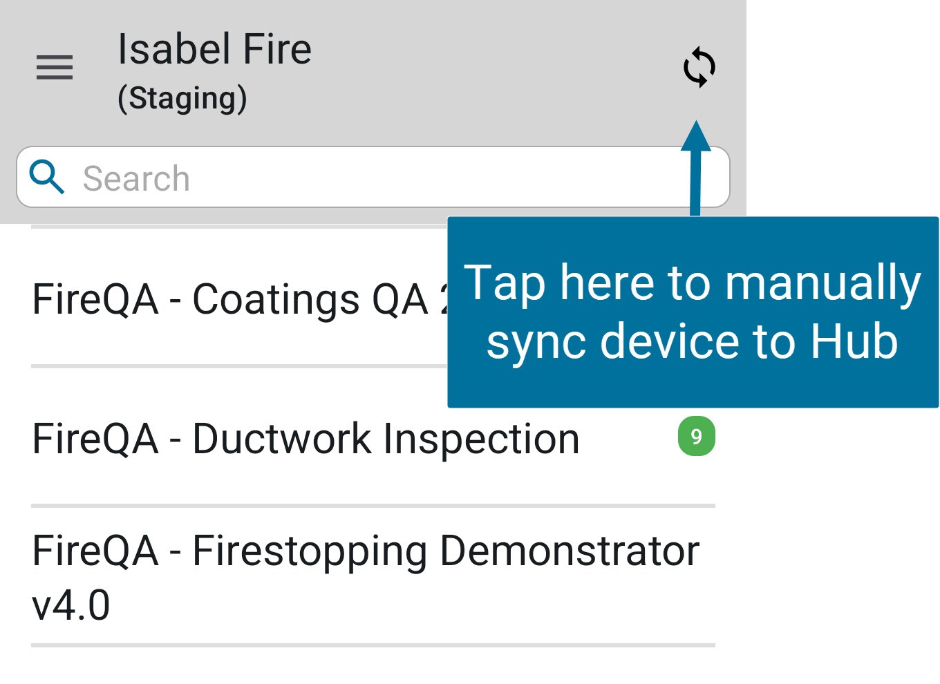The width and height of the screenshot is (940, 684).
Task: Click the 'sync device to Hub' text
Action: pyautogui.click(x=693, y=341)
